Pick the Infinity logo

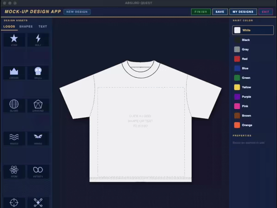(x=38, y=171)
